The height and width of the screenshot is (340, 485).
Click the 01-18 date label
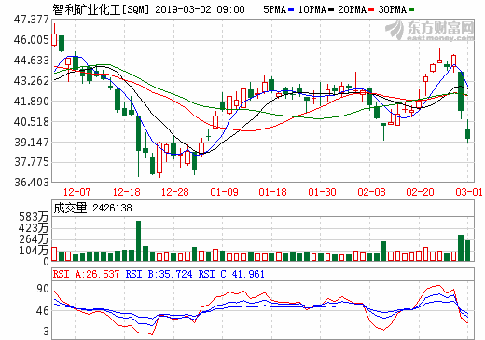(x=272, y=192)
